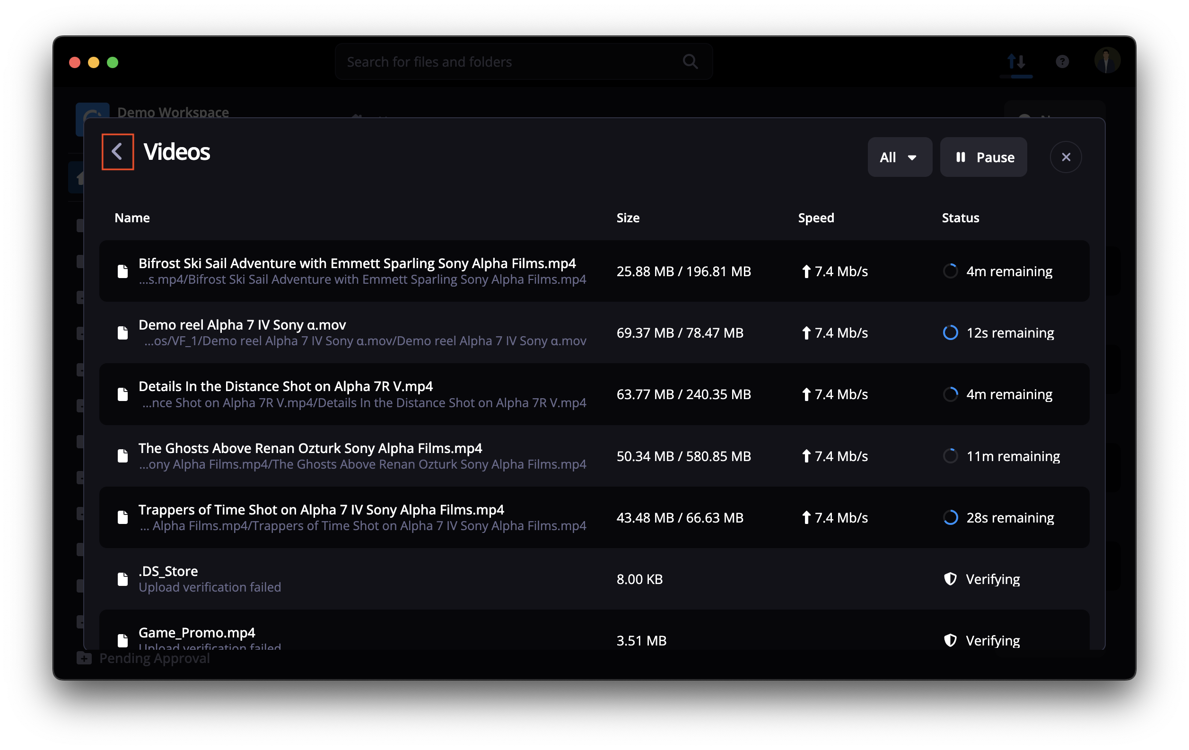Click progress spinner for Details In the Distance
Screen dimensions: 1189x750
(x=950, y=394)
